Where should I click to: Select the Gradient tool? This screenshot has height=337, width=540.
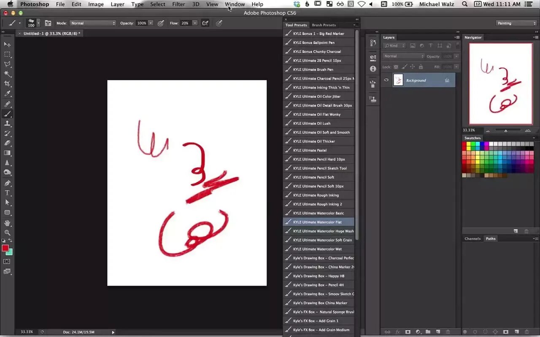[x=7, y=153]
